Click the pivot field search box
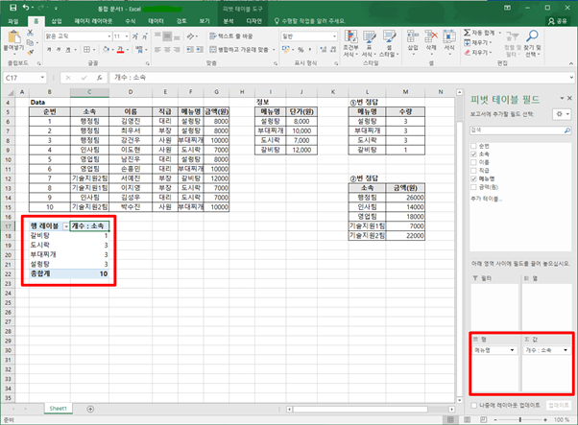 (x=520, y=130)
